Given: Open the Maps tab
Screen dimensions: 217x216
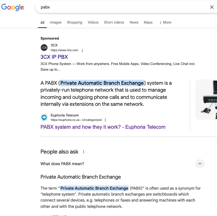Looking at the screenshot, I should [148, 23].
